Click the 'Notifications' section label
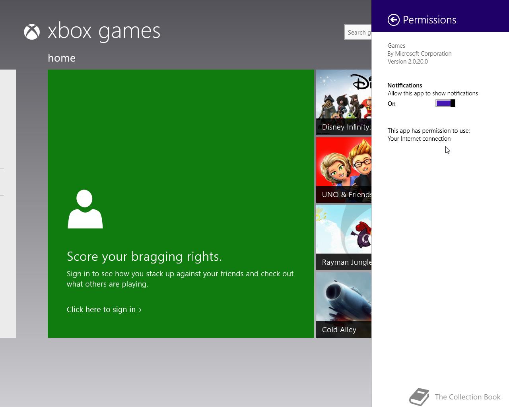 (405, 85)
